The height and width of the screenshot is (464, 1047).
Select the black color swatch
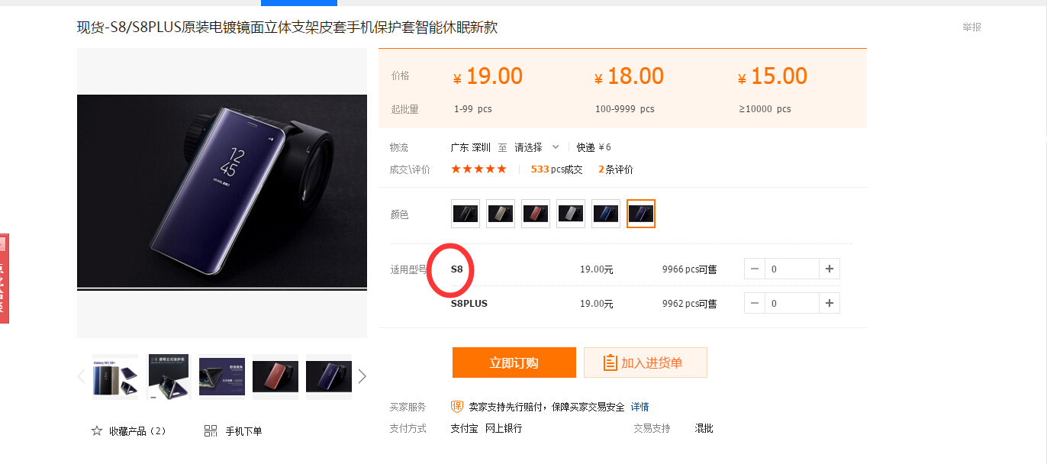(466, 214)
